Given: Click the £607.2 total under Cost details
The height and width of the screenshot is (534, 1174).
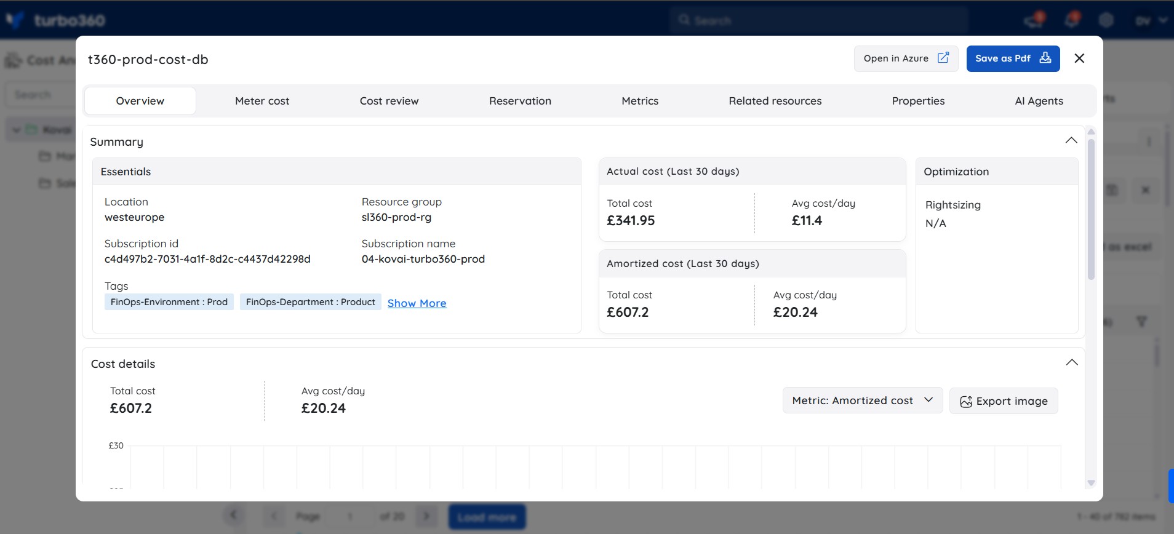Looking at the screenshot, I should pyautogui.click(x=131, y=408).
